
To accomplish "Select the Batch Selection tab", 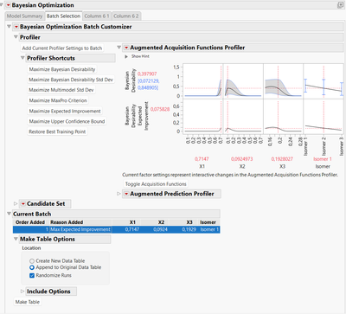I will (63, 16).
